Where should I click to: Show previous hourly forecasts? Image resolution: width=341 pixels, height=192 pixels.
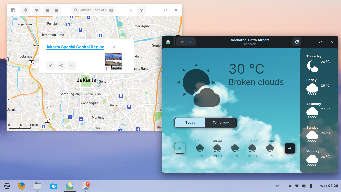[180, 148]
